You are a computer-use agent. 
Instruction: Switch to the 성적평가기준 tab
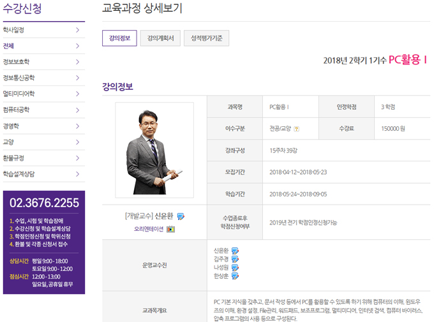(202, 38)
